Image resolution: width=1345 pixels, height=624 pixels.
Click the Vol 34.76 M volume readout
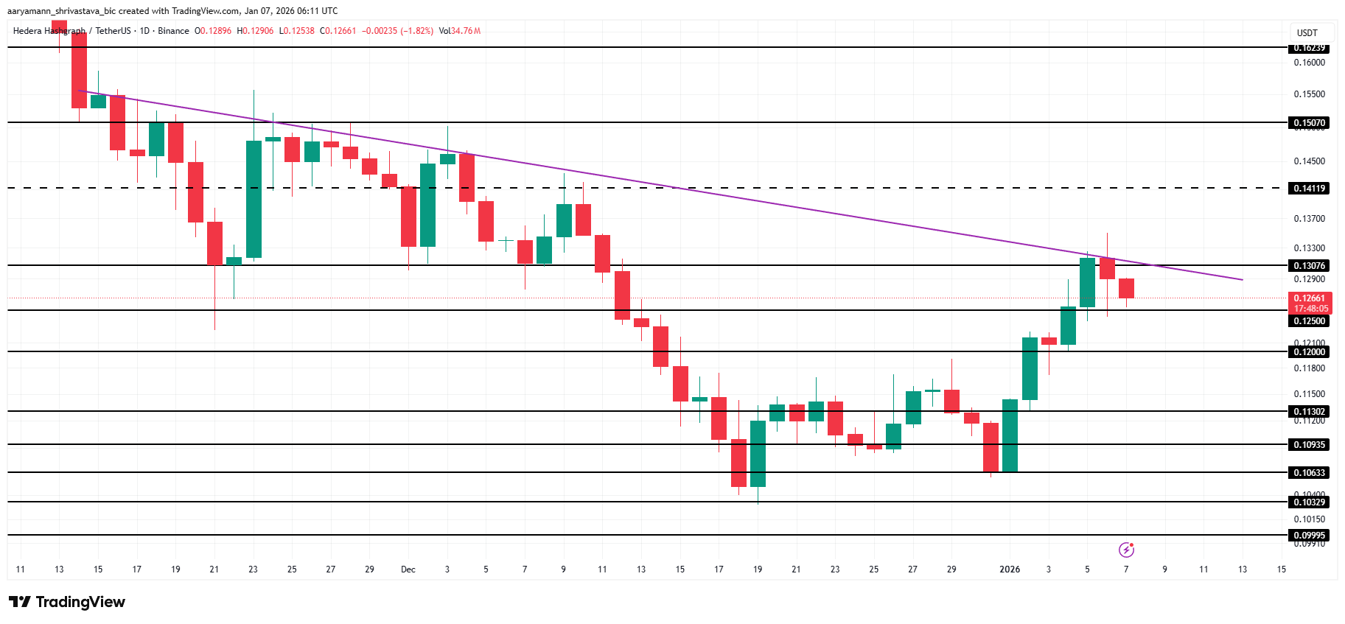(459, 31)
